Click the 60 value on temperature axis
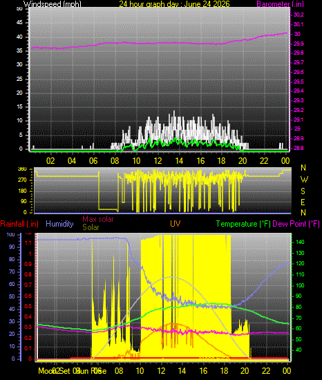 [299, 328]
